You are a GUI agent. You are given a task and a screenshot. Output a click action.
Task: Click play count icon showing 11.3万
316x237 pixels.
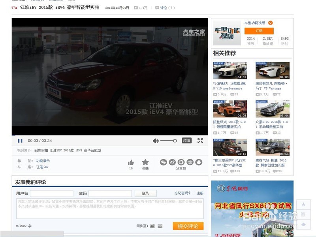point(215,171)
